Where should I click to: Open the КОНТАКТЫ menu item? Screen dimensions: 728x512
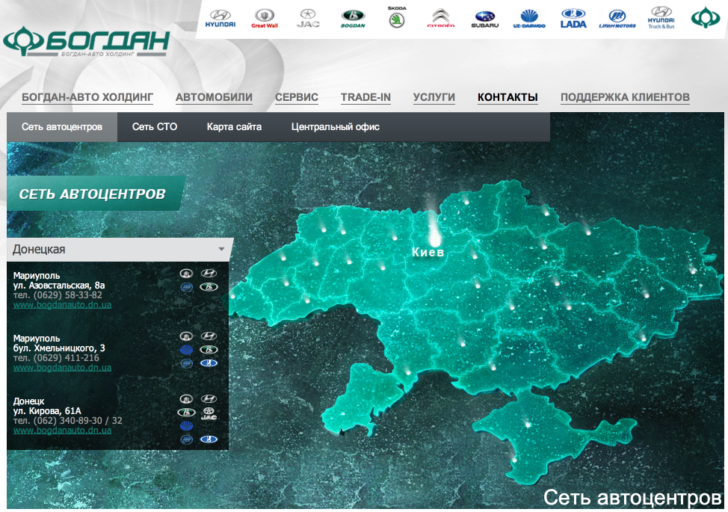coord(508,97)
